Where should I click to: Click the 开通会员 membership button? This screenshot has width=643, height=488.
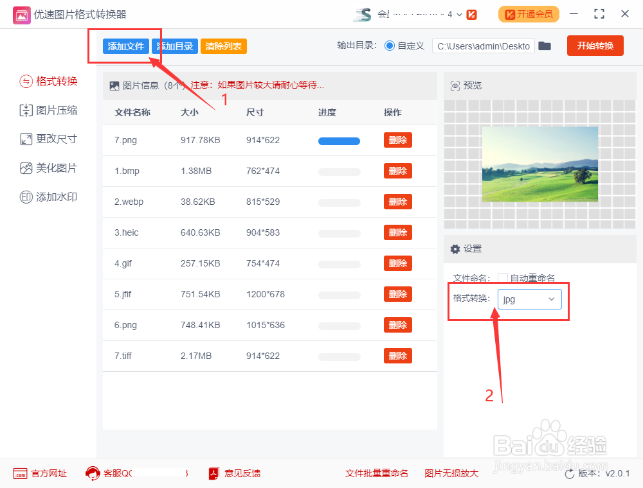point(529,14)
